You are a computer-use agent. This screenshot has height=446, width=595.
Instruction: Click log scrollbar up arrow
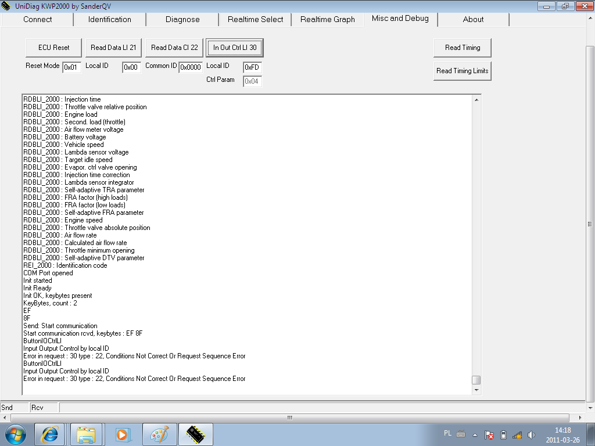pos(476,100)
